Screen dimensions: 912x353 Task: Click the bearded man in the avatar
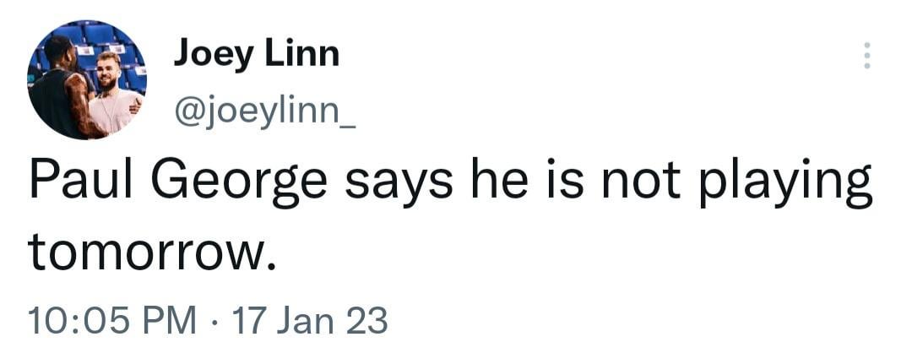tap(111, 84)
